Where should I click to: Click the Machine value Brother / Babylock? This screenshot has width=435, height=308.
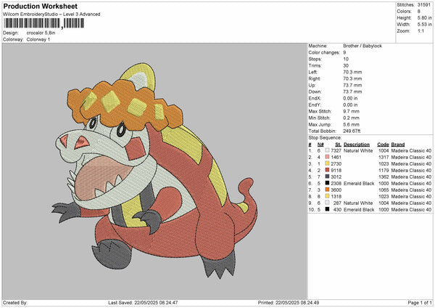(x=362, y=46)
